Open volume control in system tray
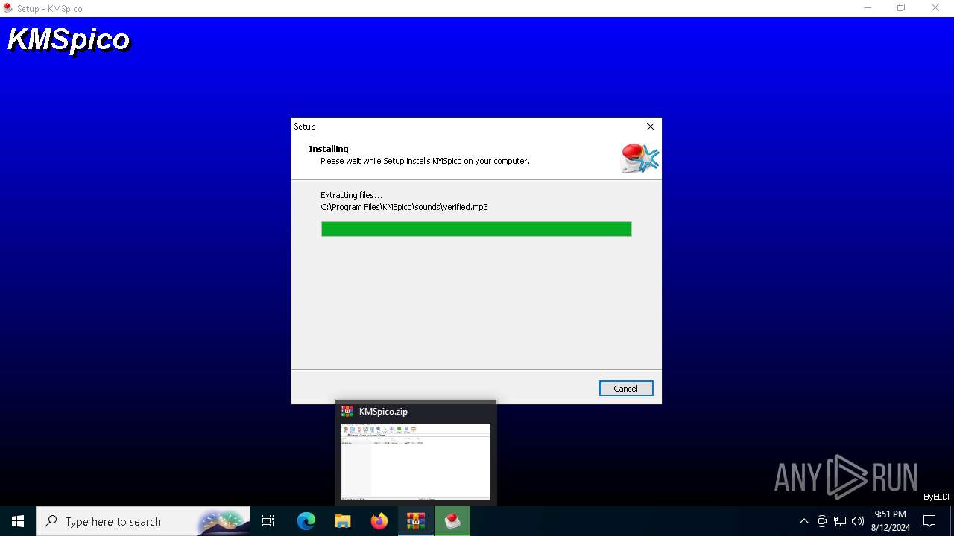 pos(858,521)
